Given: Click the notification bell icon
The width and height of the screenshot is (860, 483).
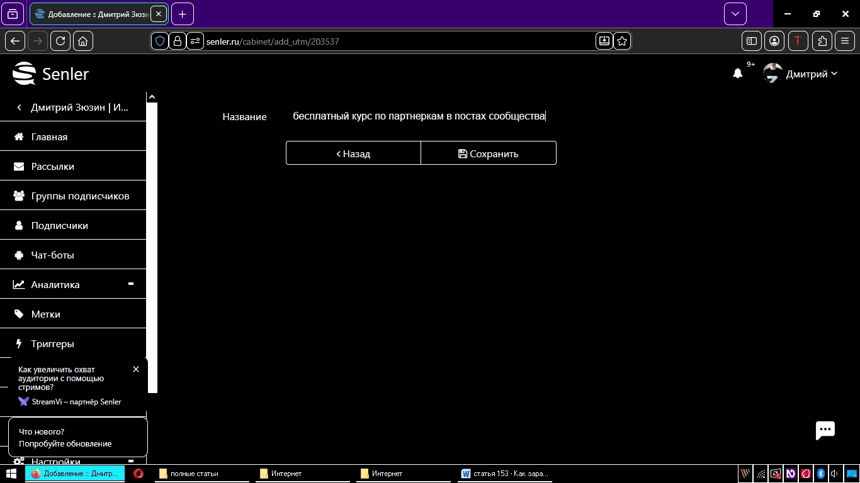Looking at the screenshot, I should tap(737, 74).
